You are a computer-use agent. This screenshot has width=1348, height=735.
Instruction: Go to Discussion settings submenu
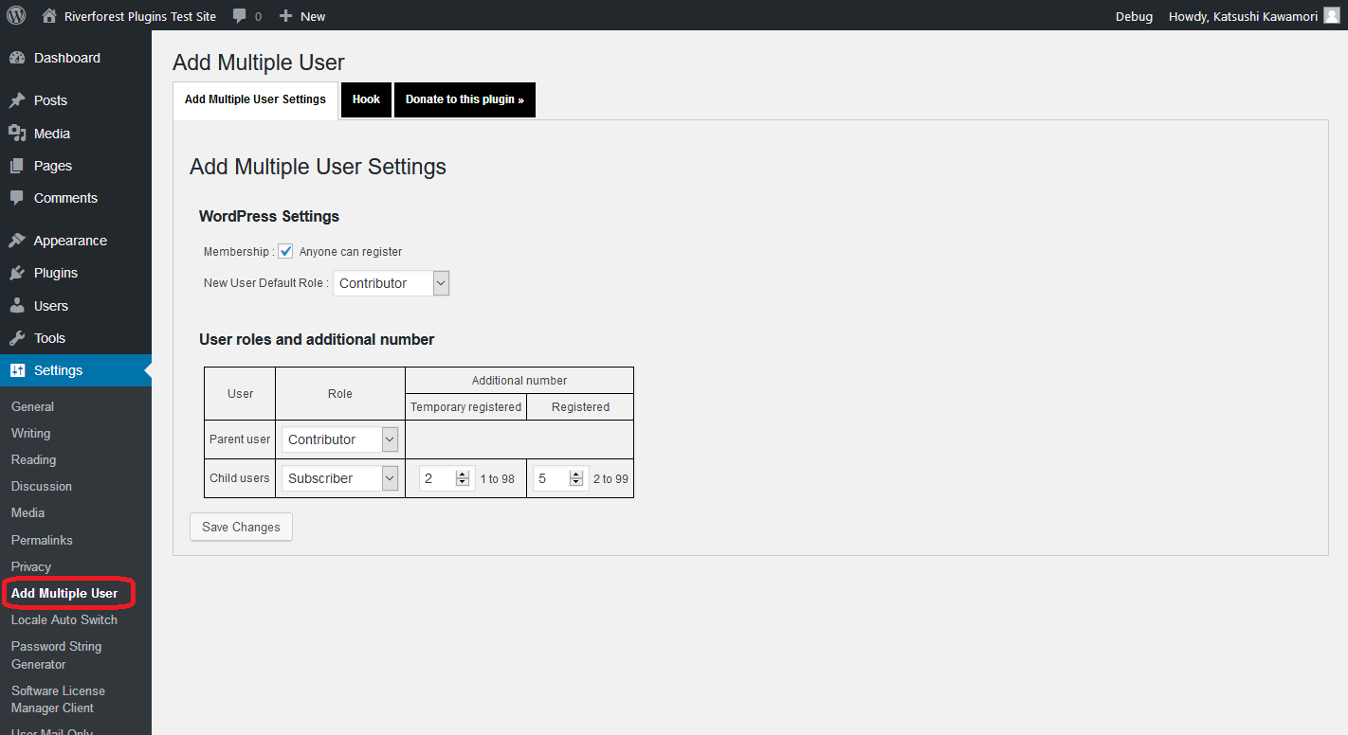[41, 486]
